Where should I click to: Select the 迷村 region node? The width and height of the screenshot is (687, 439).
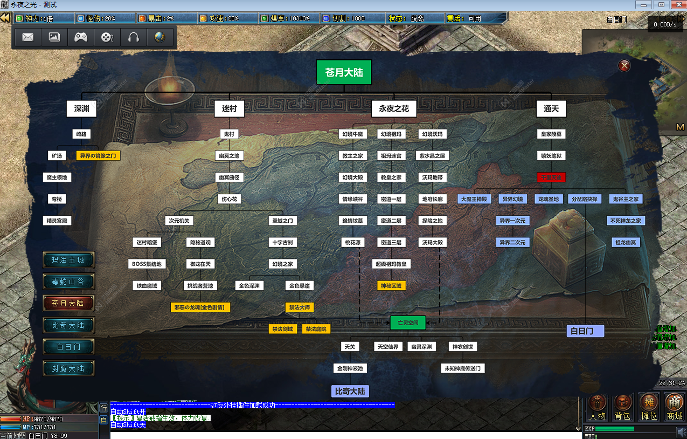(230, 109)
